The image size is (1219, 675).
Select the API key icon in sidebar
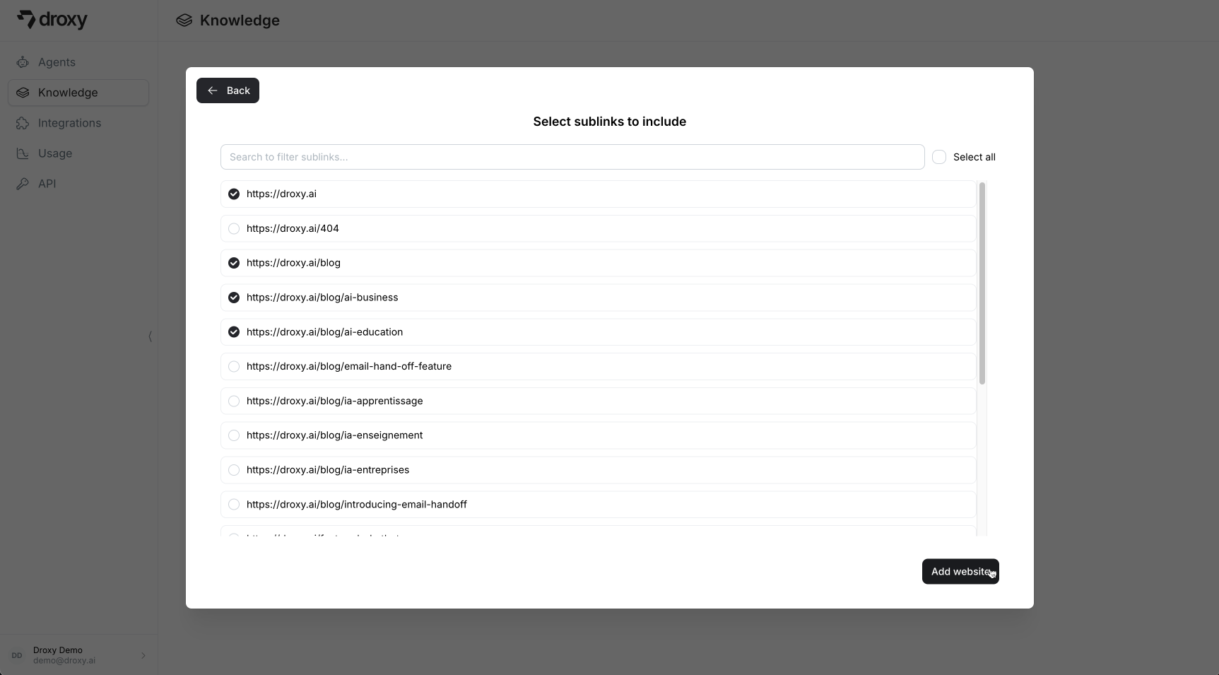[x=23, y=183]
